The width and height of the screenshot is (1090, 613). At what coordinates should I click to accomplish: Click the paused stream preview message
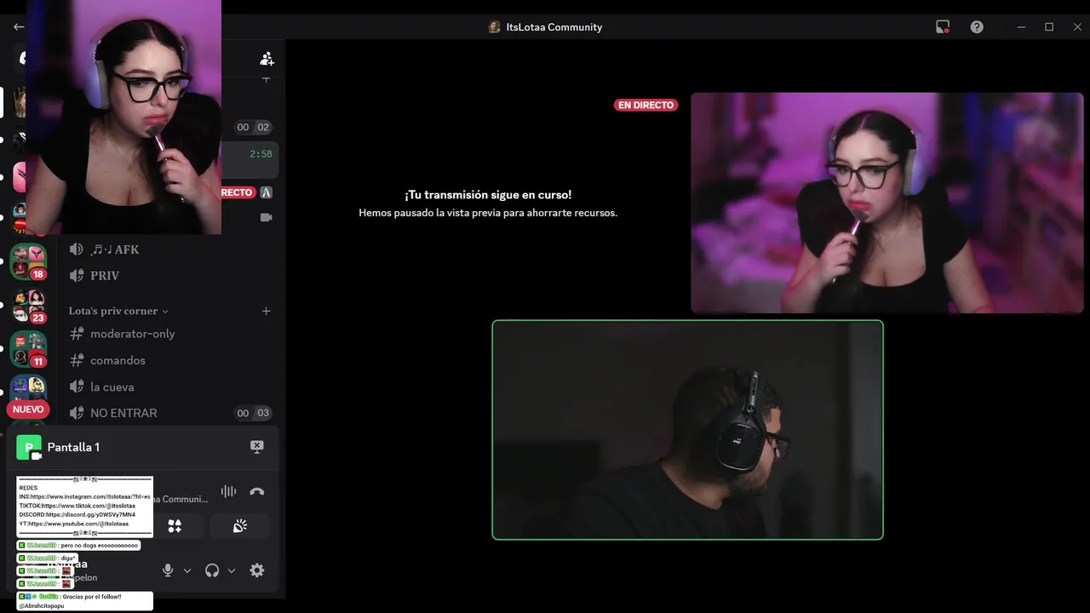tap(488, 203)
